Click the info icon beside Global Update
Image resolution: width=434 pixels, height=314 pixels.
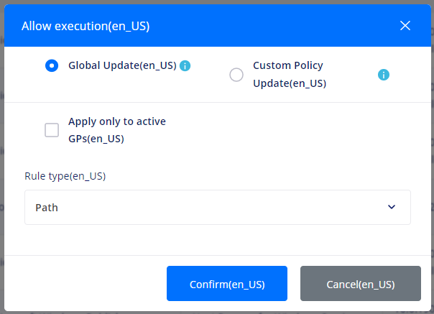[185, 66]
